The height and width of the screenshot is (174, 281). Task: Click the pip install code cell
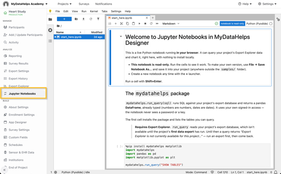pyautogui.click(x=197, y=156)
